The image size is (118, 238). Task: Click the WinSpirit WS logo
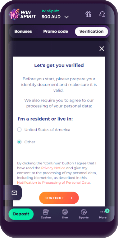(x=23, y=14)
